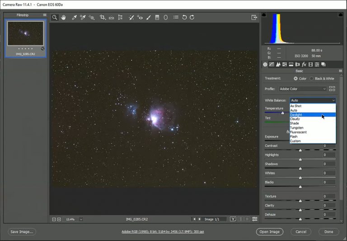Toggle before/after view with Y button
The image size is (347, 241).
[233, 219]
